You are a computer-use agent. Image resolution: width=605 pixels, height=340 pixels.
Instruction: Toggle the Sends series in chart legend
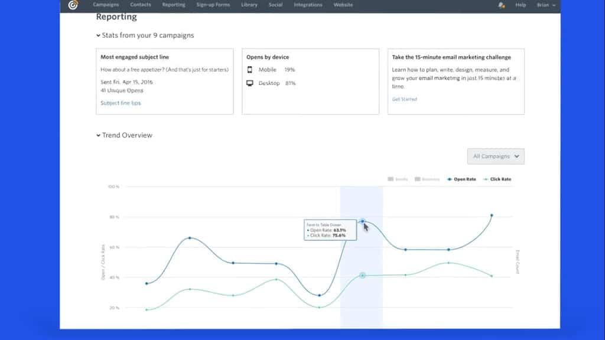(398, 179)
